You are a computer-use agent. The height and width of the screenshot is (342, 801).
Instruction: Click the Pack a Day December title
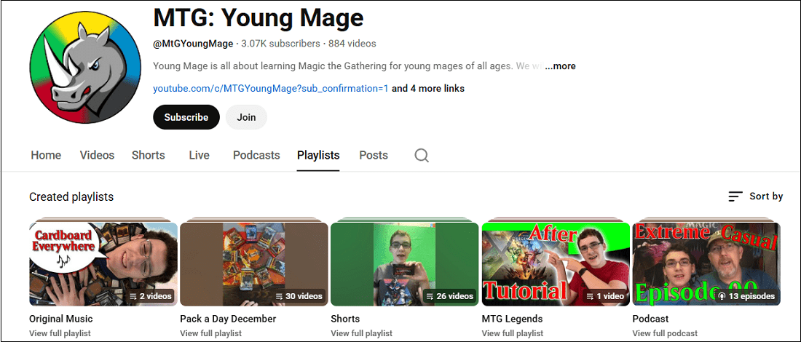[x=228, y=319]
